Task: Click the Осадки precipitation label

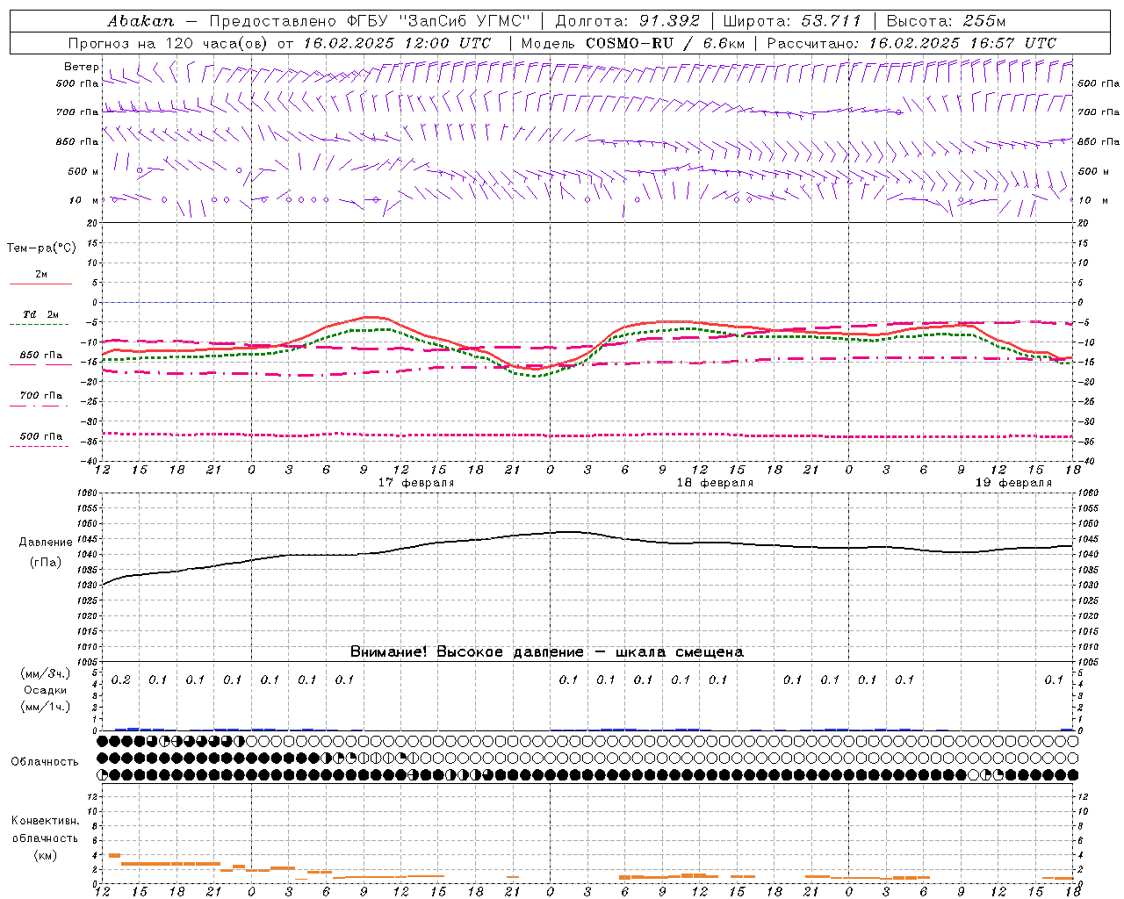Action: click(x=46, y=690)
